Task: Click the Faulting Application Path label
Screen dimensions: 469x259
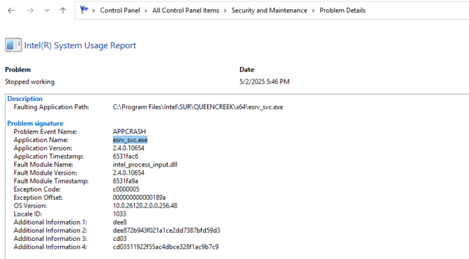Action: pos(52,107)
